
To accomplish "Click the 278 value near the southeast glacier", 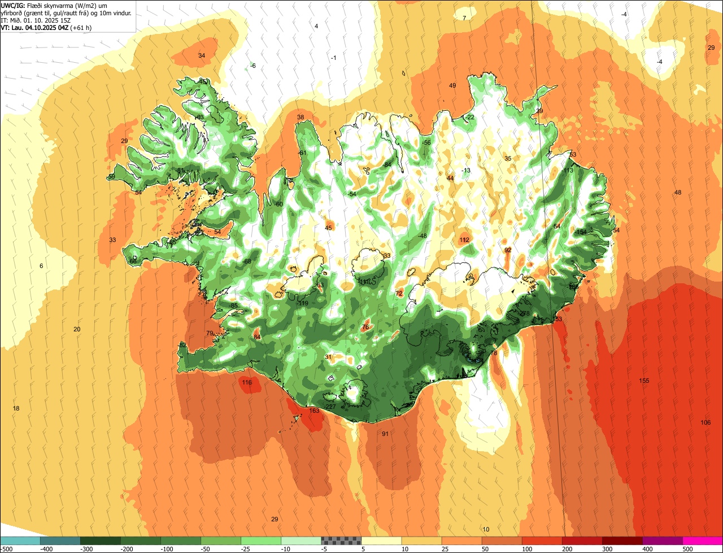I will pos(525,313).
